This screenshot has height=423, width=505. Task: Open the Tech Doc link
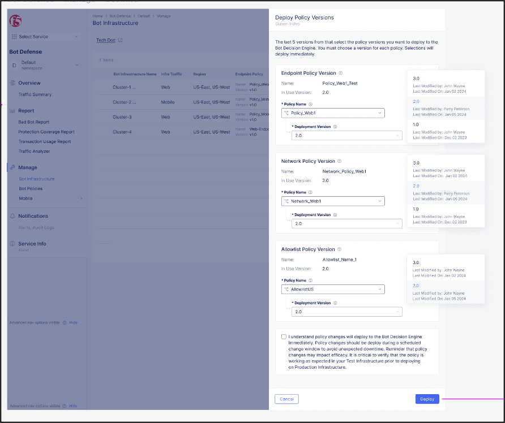(x=106, y=40)
